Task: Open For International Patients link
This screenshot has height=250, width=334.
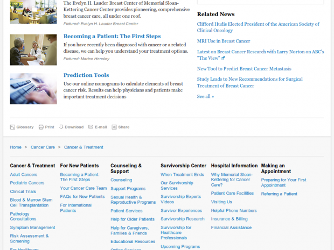Action: click(x=76, y=208)
